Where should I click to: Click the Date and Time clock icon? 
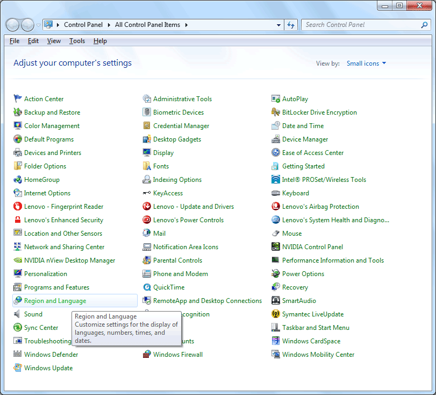[x=276, y=125]
